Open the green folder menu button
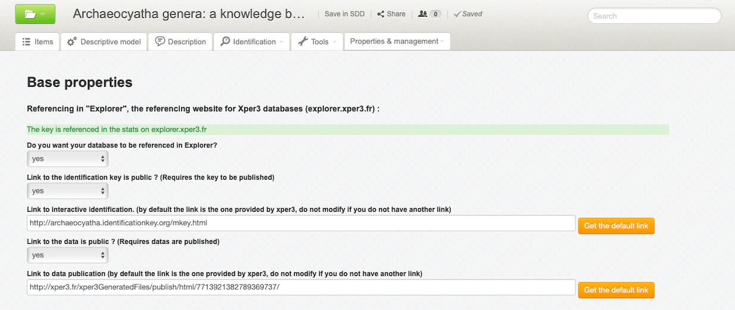735x310 pixels. point(35,14)
